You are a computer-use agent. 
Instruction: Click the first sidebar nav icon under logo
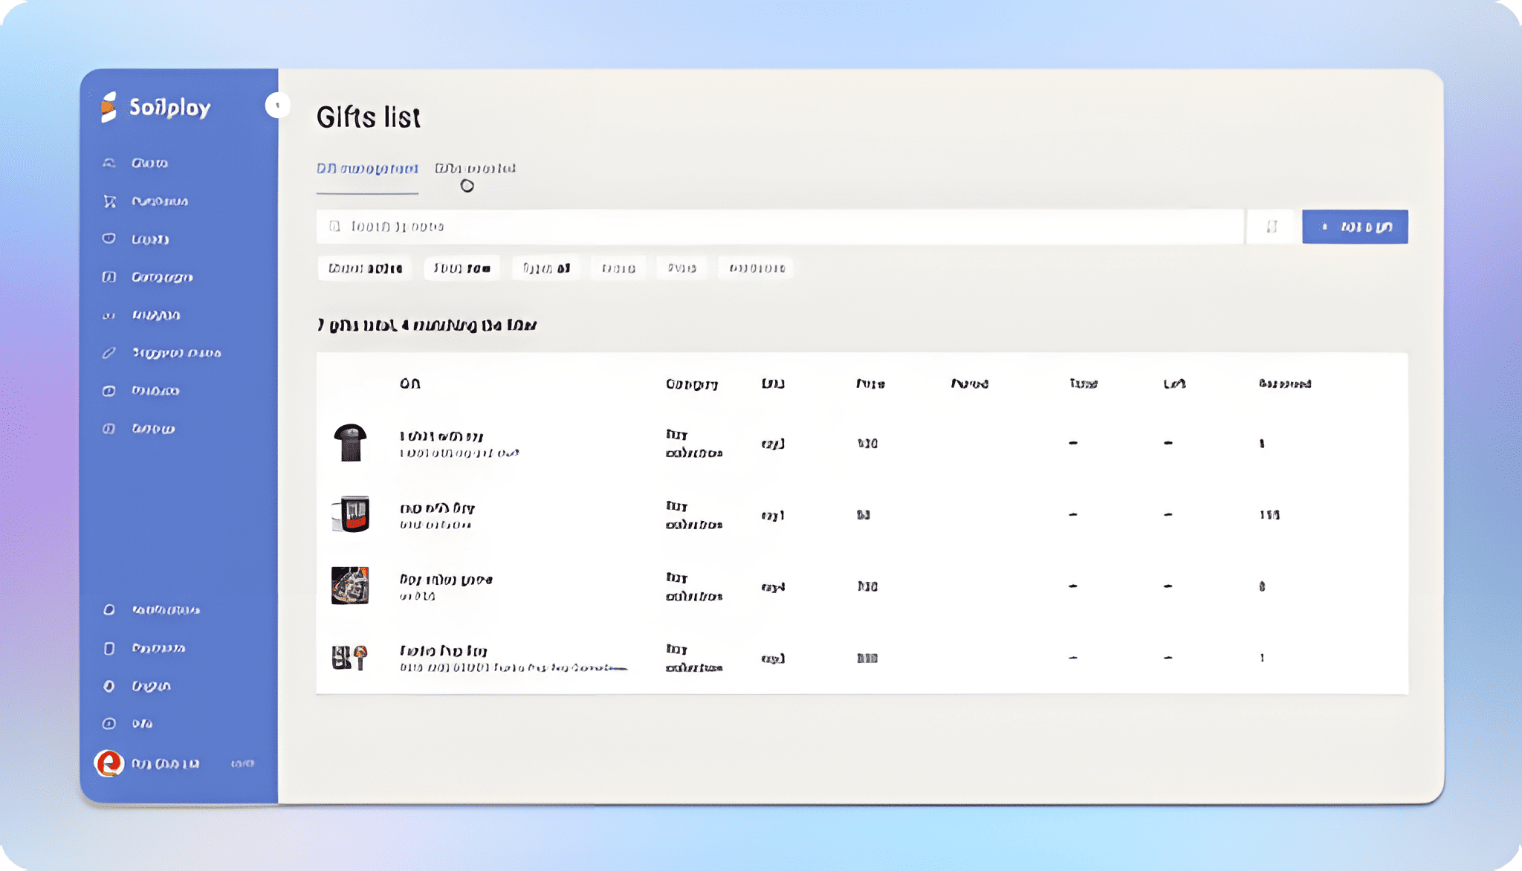(109, 163)
